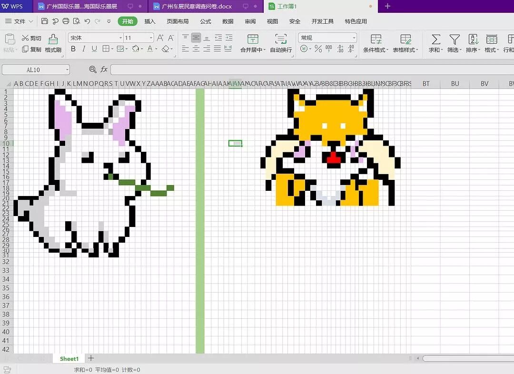Toggle Bold formatting
The width and height of the screenshot is (514, 374).
pos(73,49)
